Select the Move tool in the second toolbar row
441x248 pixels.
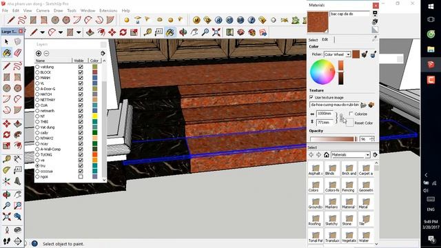(112, 32)
